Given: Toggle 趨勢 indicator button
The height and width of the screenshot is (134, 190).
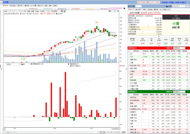Looking at the screenshot, I should click(29, 11).
